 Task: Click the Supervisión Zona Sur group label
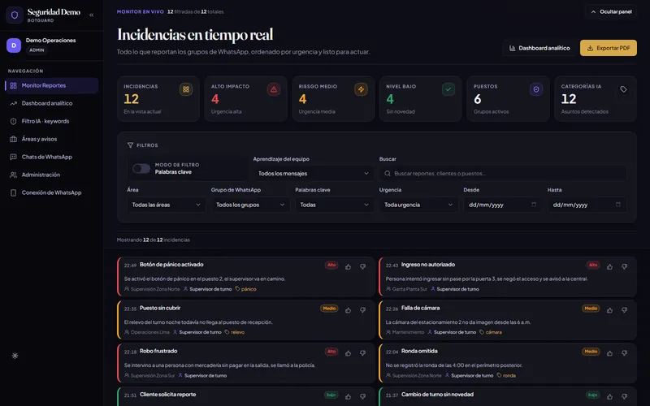[x=149, y=376]
